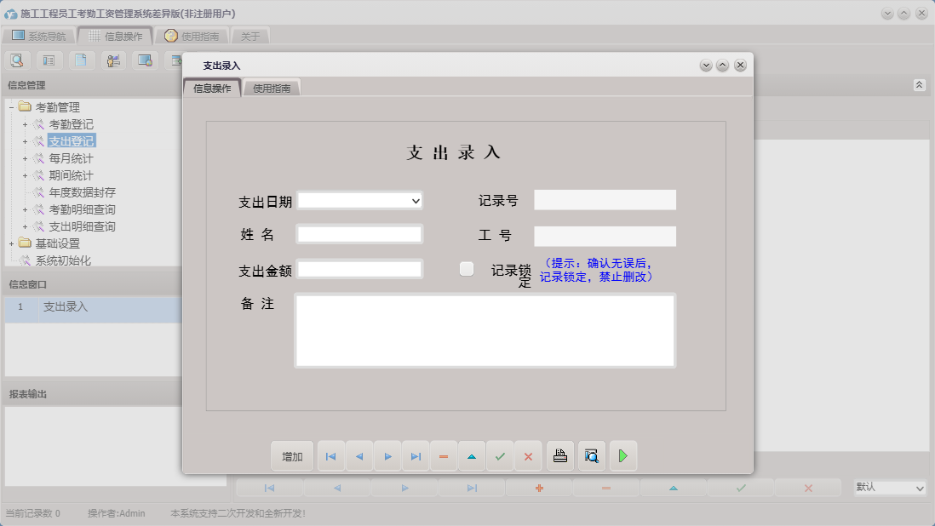The image size is (935, 526).
Task: Select the document search icon in main toolbar
Action: tap(17, 60)
